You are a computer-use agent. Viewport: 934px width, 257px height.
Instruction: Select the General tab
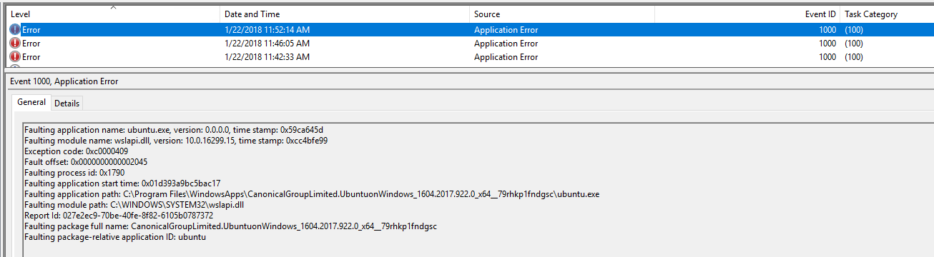point(31,103)
